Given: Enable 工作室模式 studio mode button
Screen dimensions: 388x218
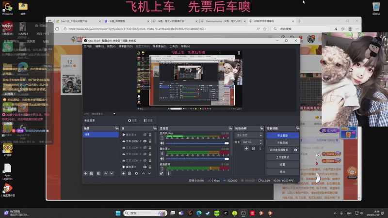Looking at the screenshot, I should tap(283, 157).
